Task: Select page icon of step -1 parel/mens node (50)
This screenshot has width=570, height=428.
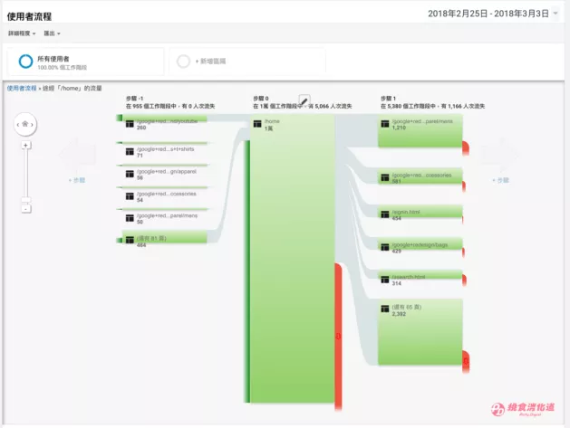Action: coord(130,218)
